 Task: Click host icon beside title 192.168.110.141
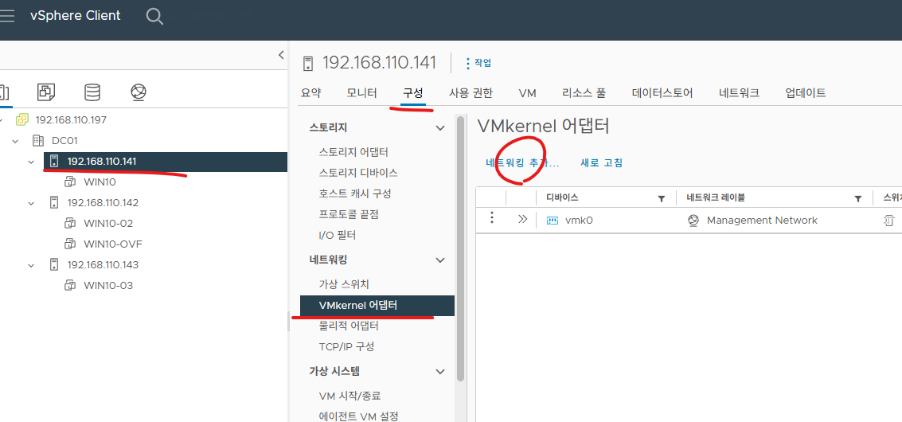click(308, 64)
